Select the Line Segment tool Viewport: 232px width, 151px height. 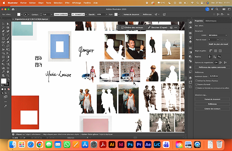click(x=8, y=35)
